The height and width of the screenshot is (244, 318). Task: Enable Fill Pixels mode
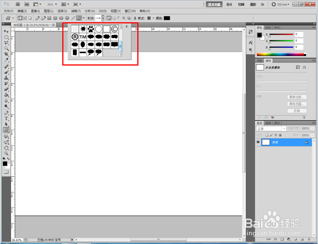click(30, 18)
